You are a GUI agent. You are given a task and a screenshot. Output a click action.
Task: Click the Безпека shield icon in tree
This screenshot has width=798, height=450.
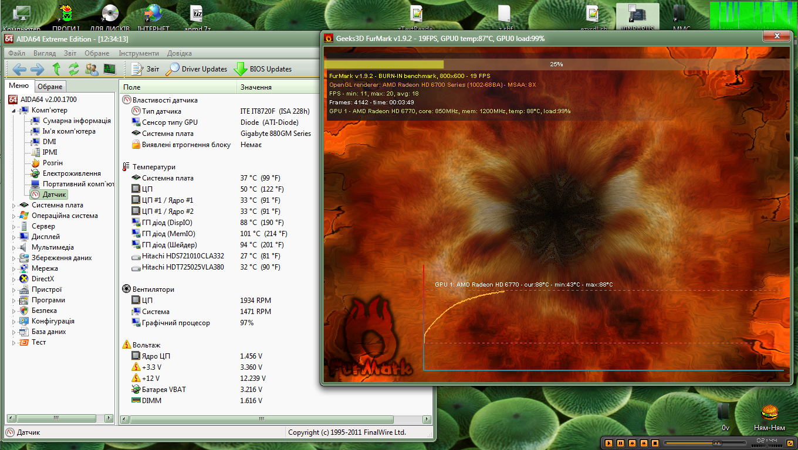pos(24,311)
